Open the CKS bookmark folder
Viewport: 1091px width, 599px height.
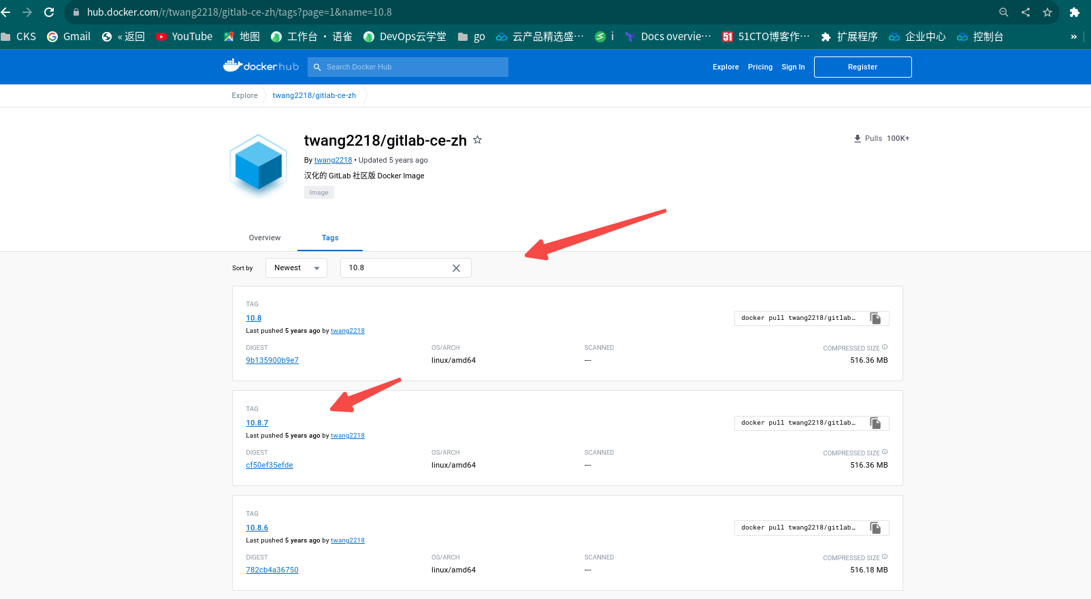coord(18,37)
